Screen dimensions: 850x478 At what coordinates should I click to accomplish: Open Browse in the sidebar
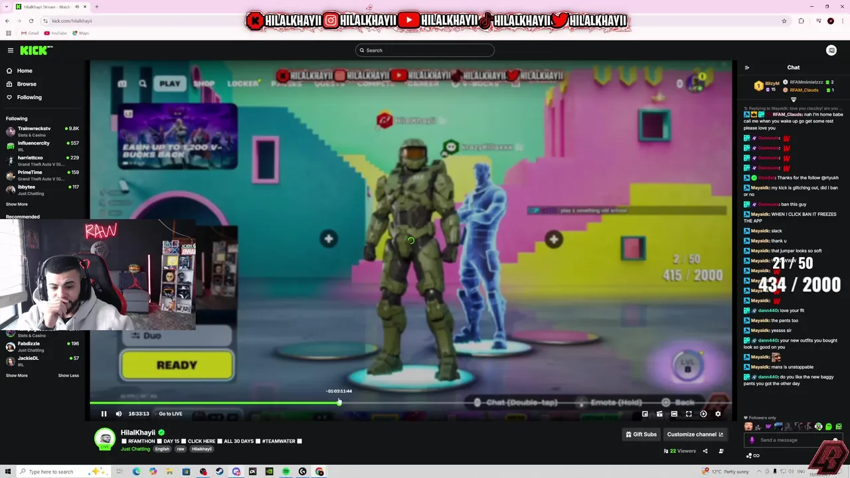pyautogui.click(x=27, y=84)
